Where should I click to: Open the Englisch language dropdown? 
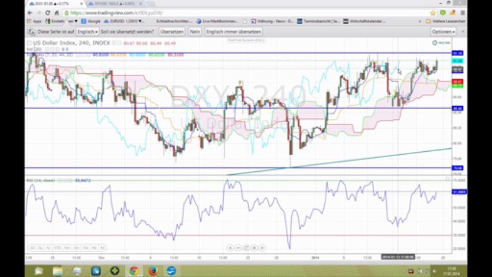[x=87, y=32]
